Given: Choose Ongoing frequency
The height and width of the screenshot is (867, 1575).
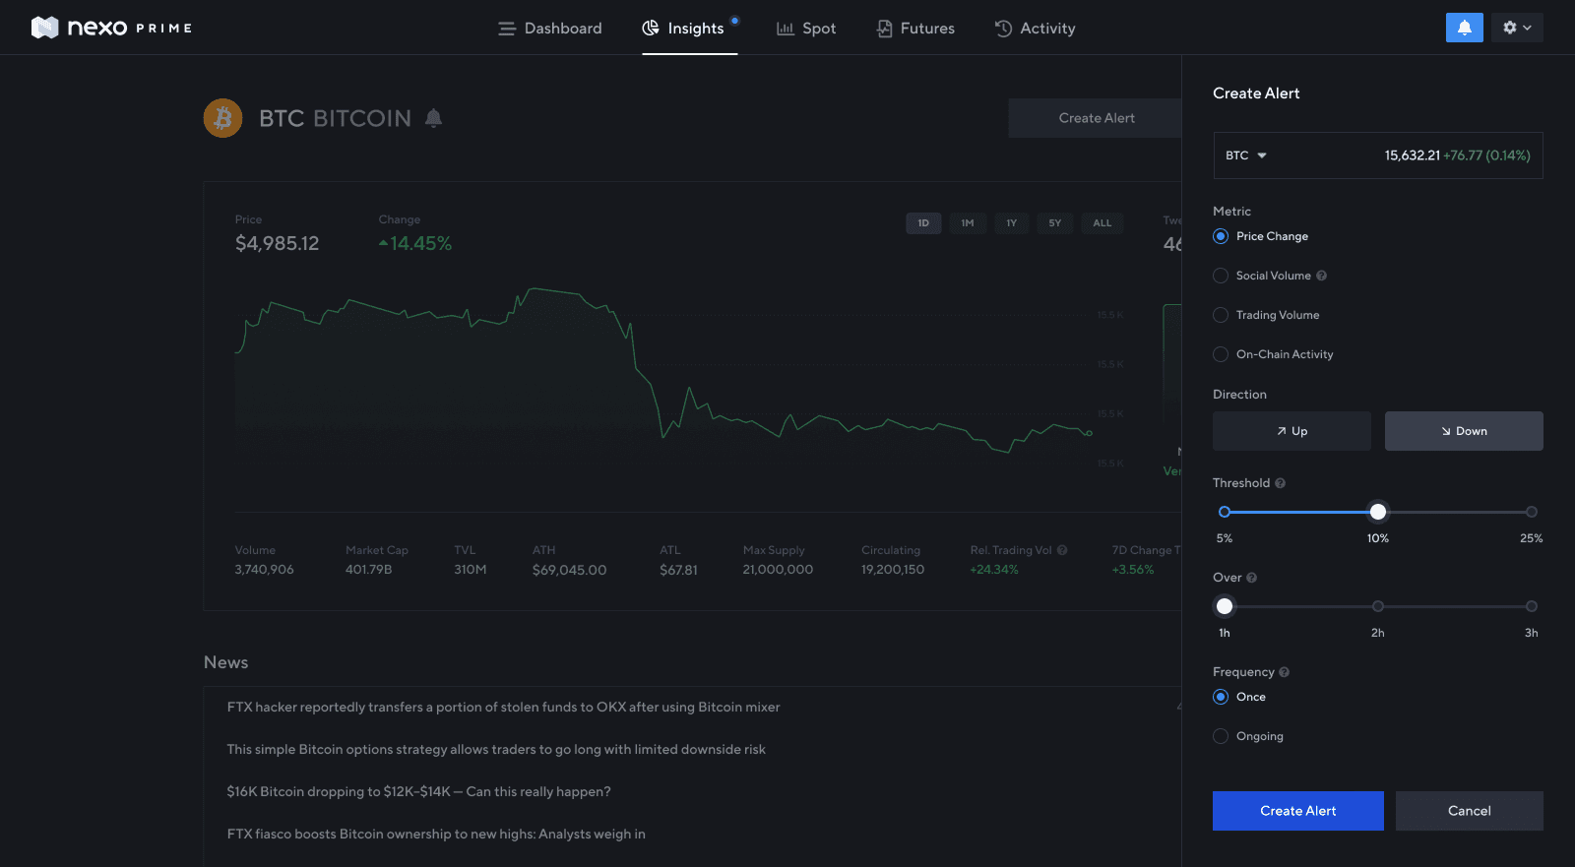Looking at the screenshot, I should click(x=1221, y=736).
